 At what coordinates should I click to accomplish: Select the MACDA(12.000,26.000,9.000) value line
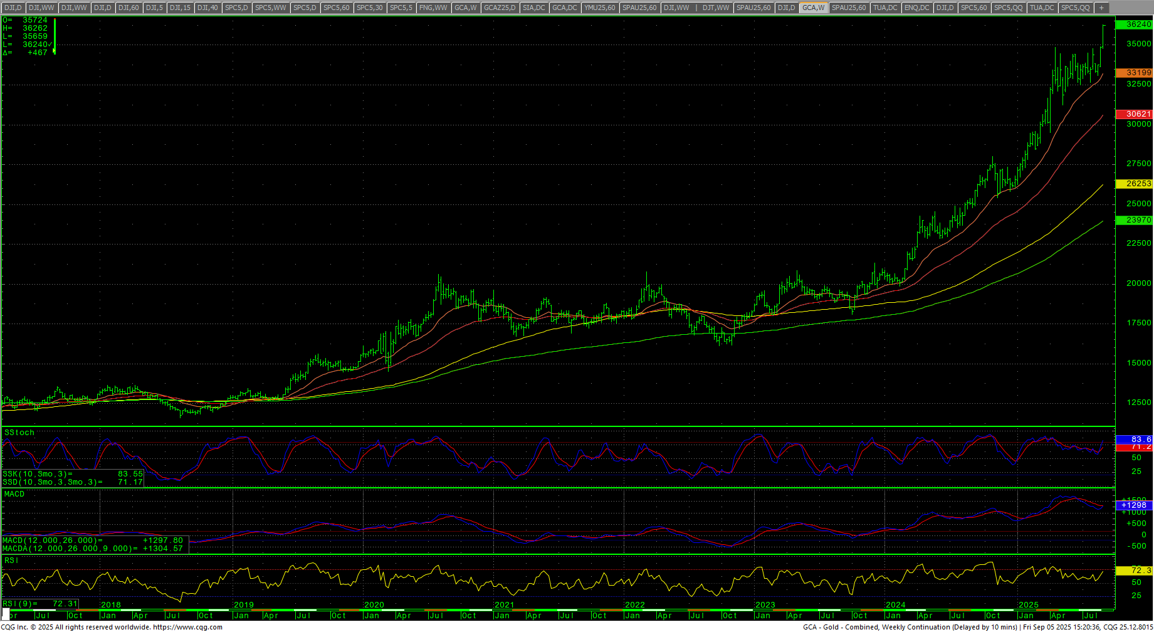pyautogui.click(x=93, y=549)
